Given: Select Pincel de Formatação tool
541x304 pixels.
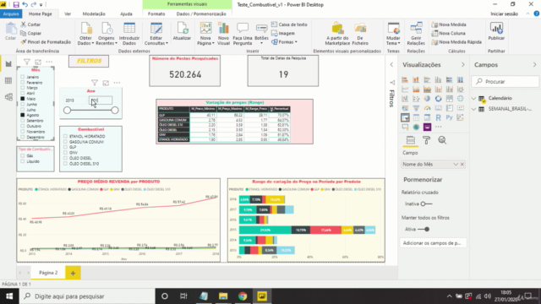Looking at the screenshot, I should (46, 41).
